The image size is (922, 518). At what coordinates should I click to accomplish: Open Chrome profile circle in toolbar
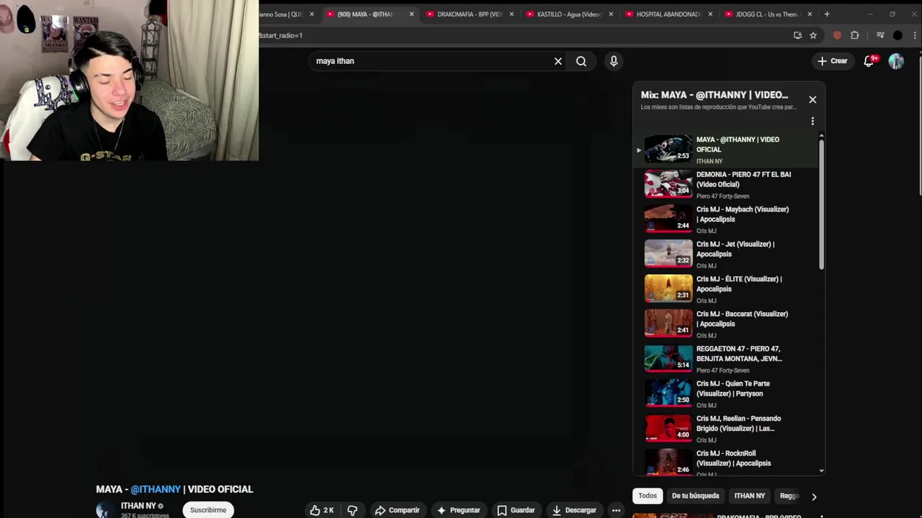click(x=898, y=35)
